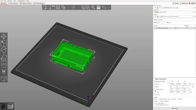
Task: Toggle the object's eye visibility icon
Action: [x=175, y=28]
